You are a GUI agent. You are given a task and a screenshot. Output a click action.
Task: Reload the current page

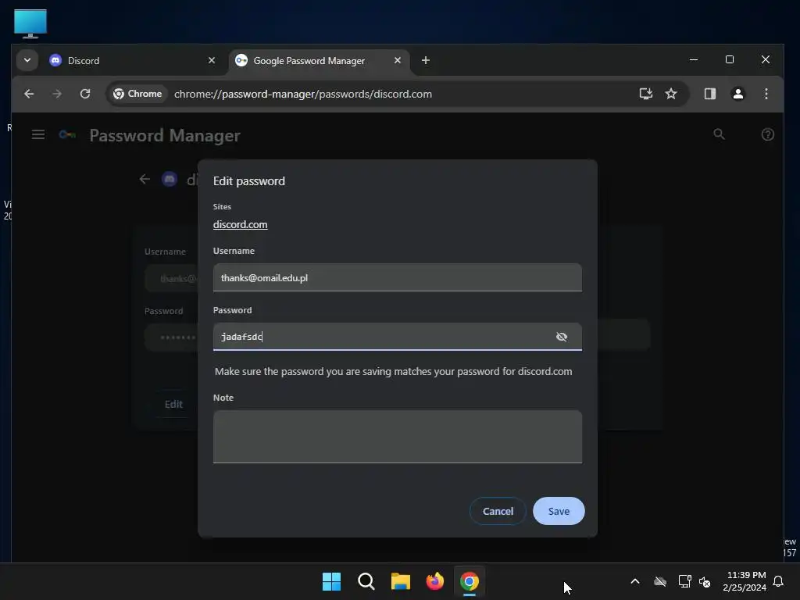tap(85, 94)
